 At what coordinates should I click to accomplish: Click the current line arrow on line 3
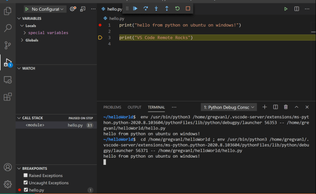point(100,38)
